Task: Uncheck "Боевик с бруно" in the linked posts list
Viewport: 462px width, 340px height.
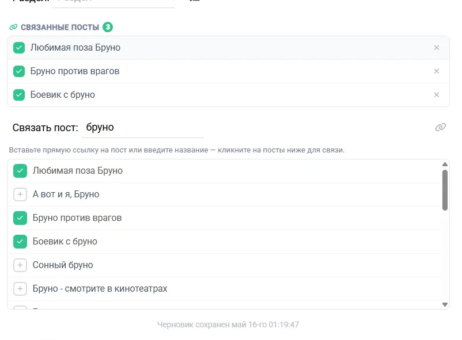Action: [19, 95]
